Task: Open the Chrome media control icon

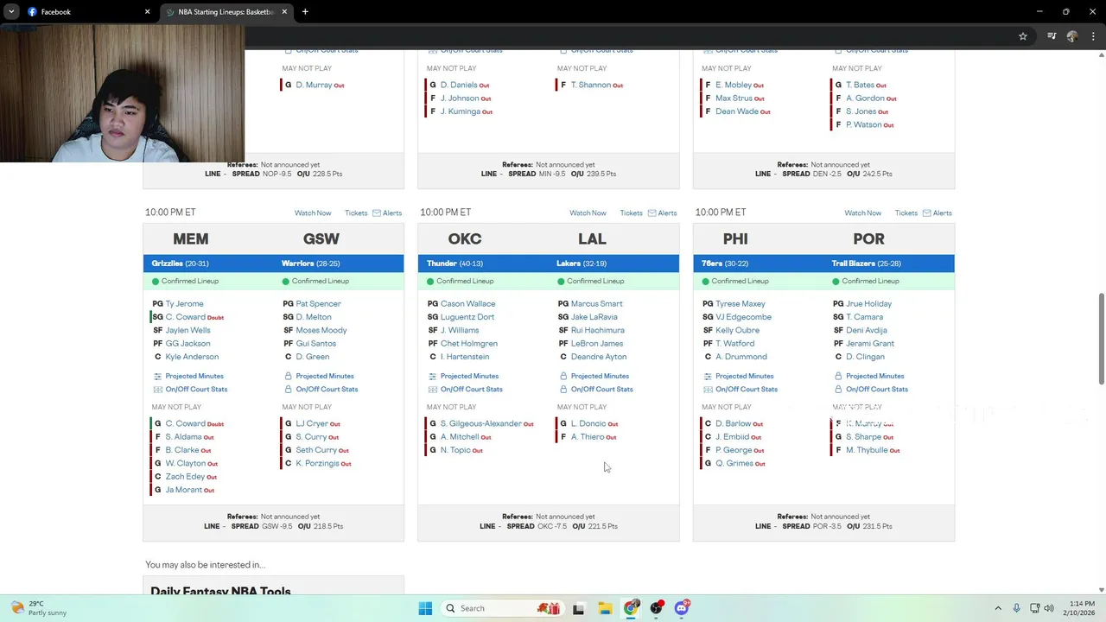Action: (x=1052, y=36)
